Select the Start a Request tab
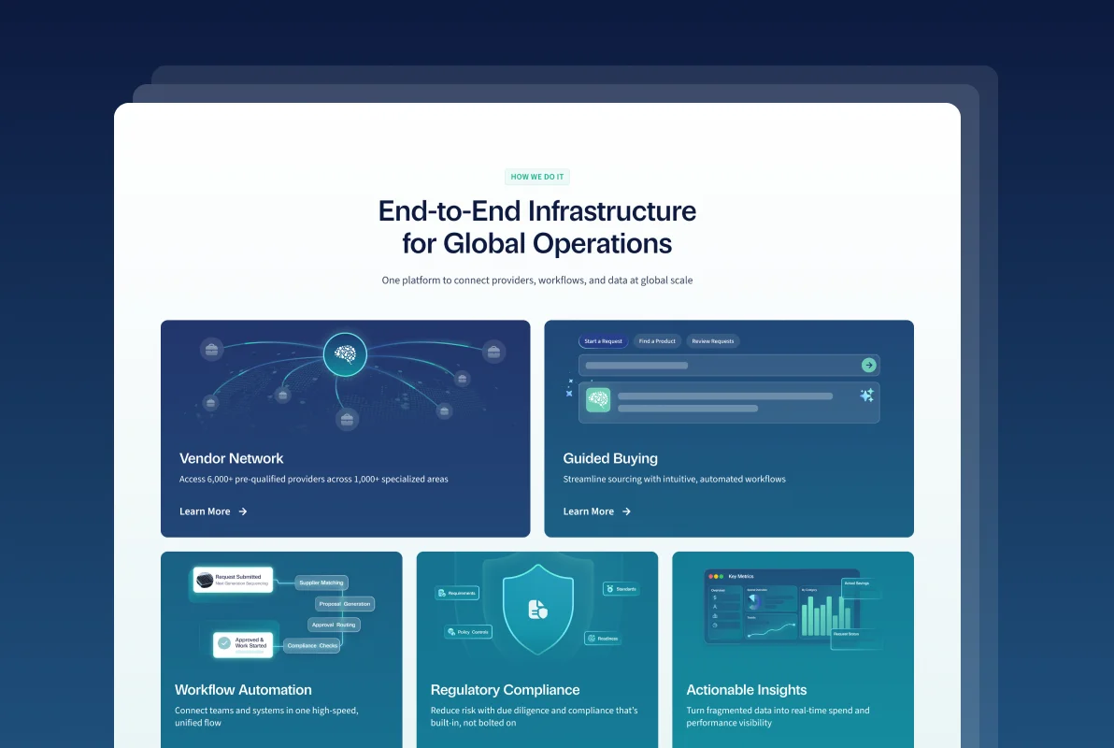 pos(603,341)
